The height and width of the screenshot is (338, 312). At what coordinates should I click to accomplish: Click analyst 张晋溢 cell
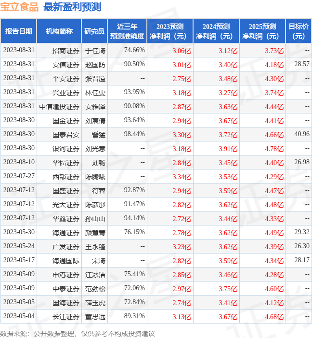[95, 79]
